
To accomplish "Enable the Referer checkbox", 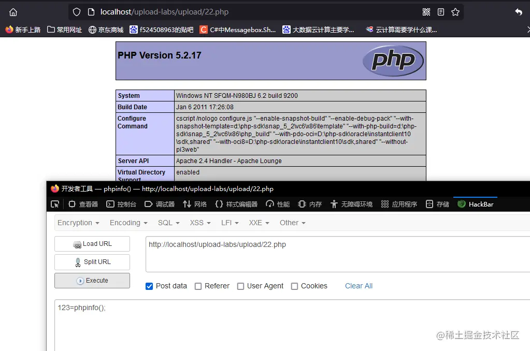I will coord(198,286).
